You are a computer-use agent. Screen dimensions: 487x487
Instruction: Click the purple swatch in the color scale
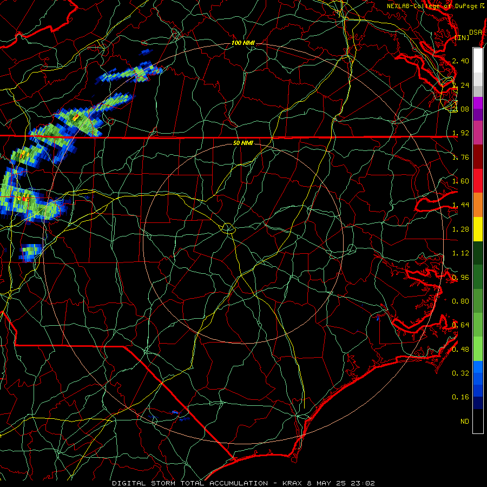[x=478, y=103]
